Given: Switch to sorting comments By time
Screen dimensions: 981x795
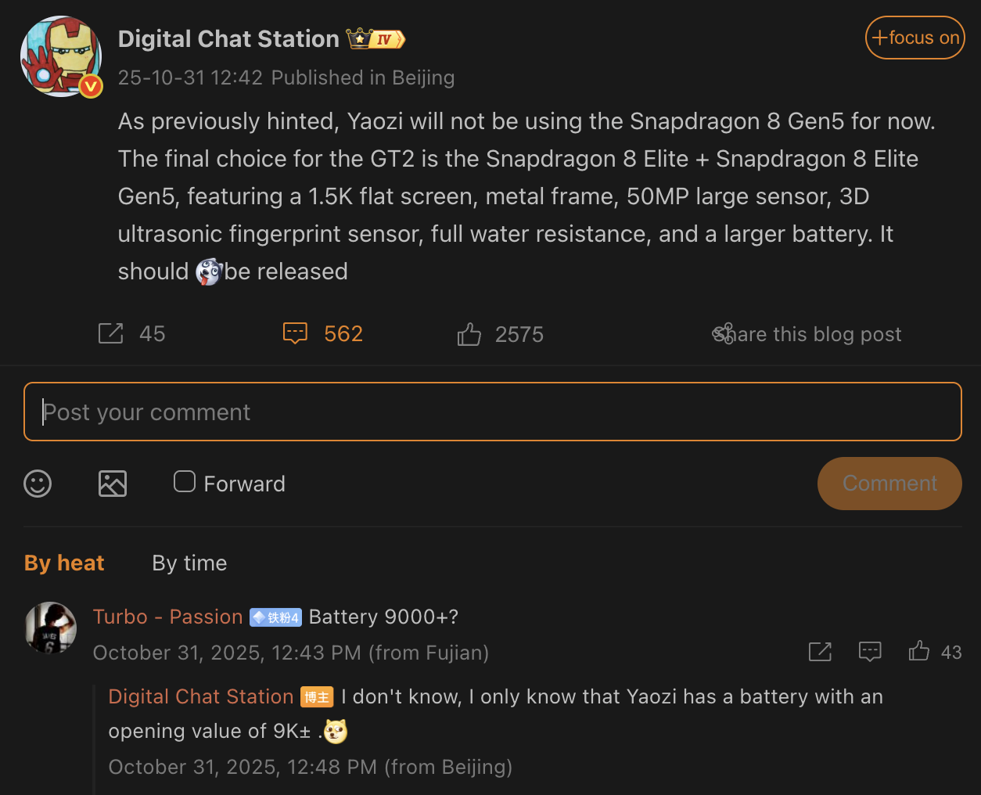Looking at the screenshot, I should tap(189, 563).
